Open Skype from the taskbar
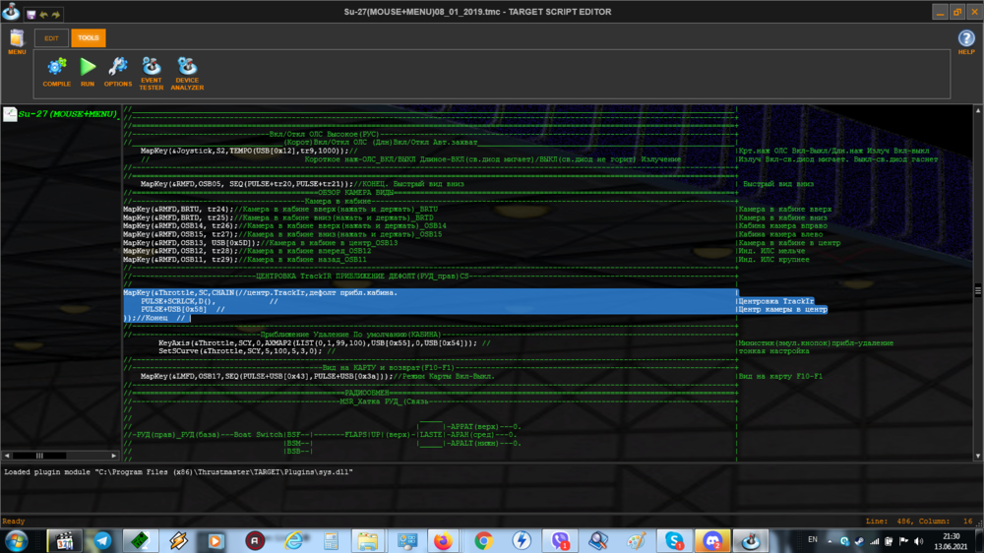This screenshot has height=553, width=984. tap(674, 541)
